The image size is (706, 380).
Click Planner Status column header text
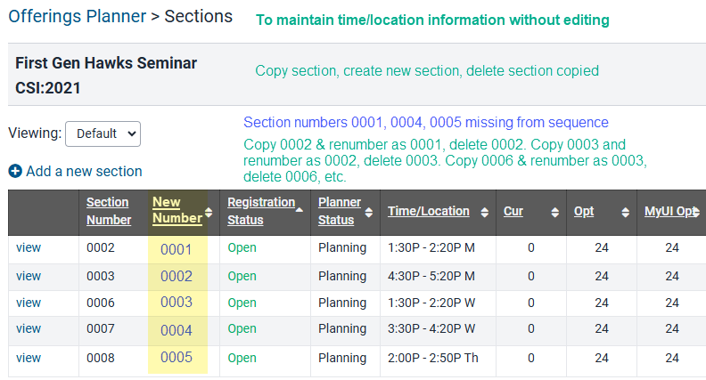[x=340, y=211]
